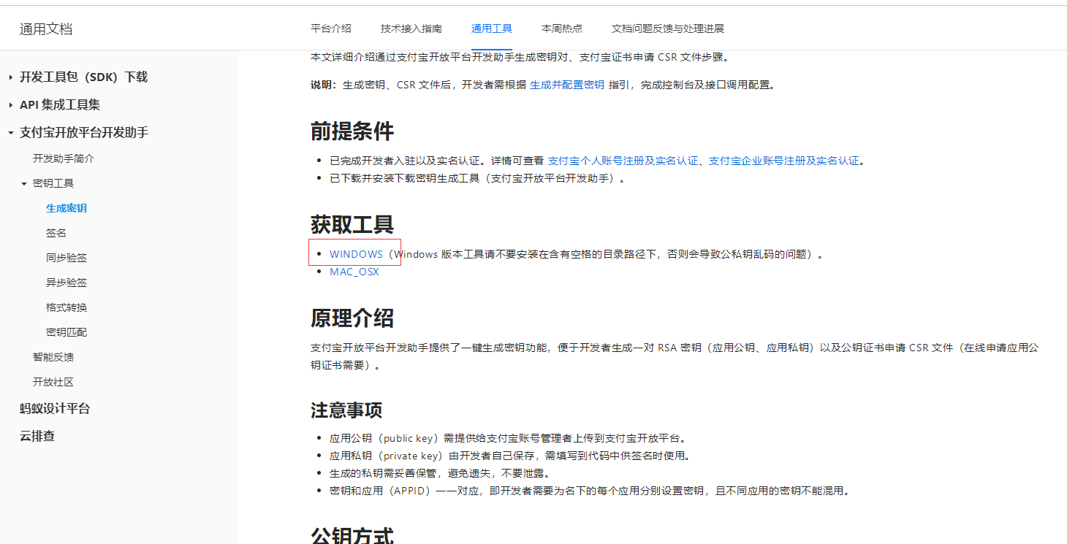
Task: Open the 本周热点 tab
Action: coord(562,28)
